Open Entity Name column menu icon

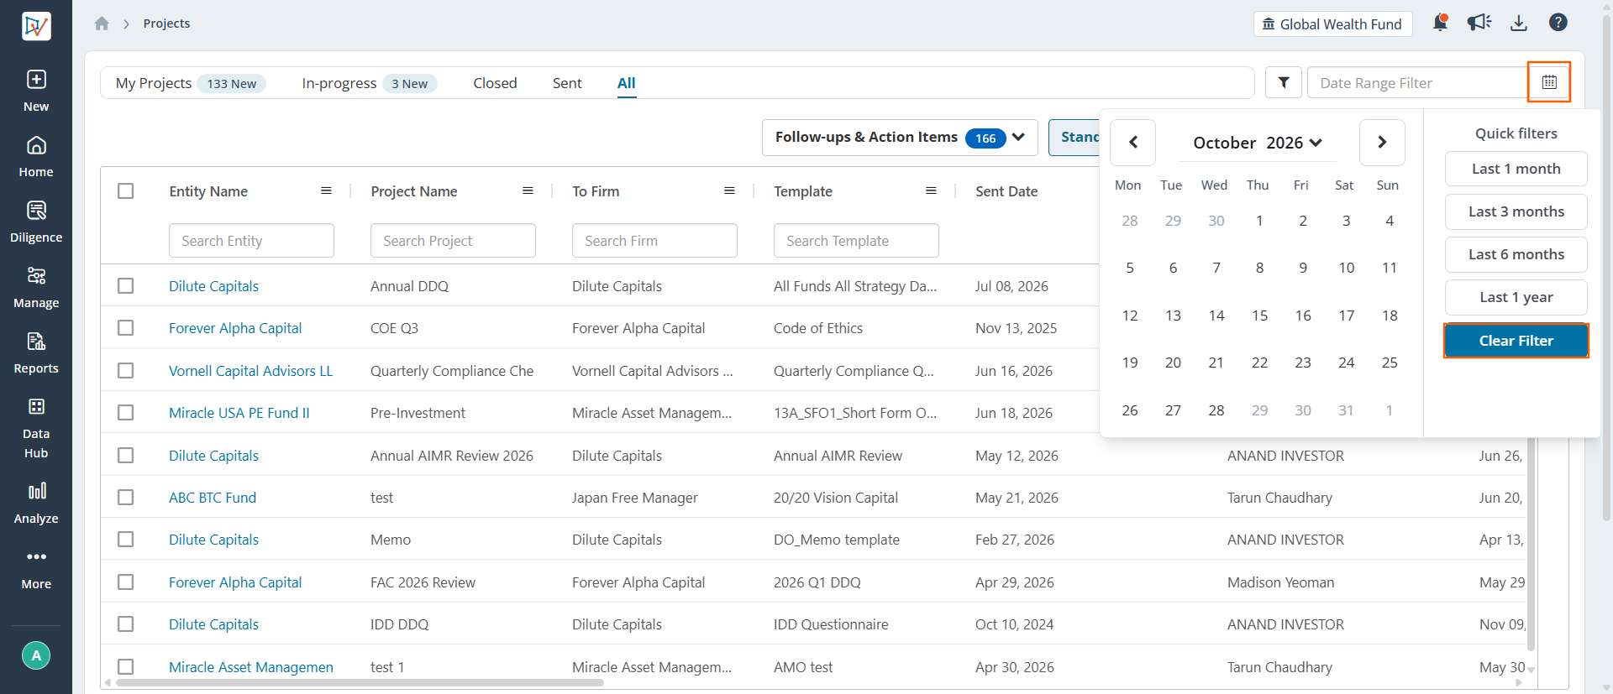[x=326, y=191]
